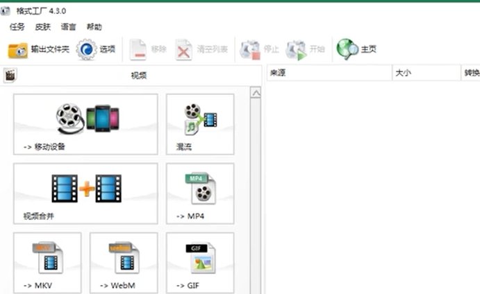The image size is (480, 294).
Task: Collapse the 视频 category header
Action: click(131, 75)
